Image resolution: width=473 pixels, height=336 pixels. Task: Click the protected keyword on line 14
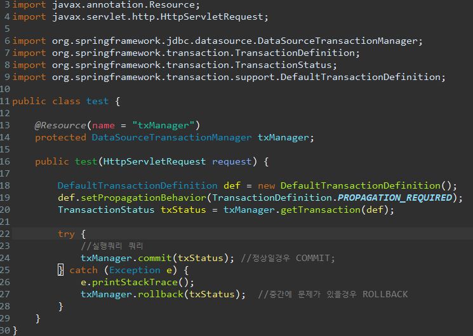coord(61,137)
